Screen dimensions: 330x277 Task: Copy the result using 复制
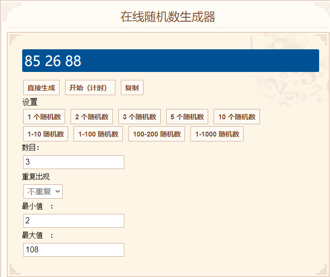pos(132,88)
